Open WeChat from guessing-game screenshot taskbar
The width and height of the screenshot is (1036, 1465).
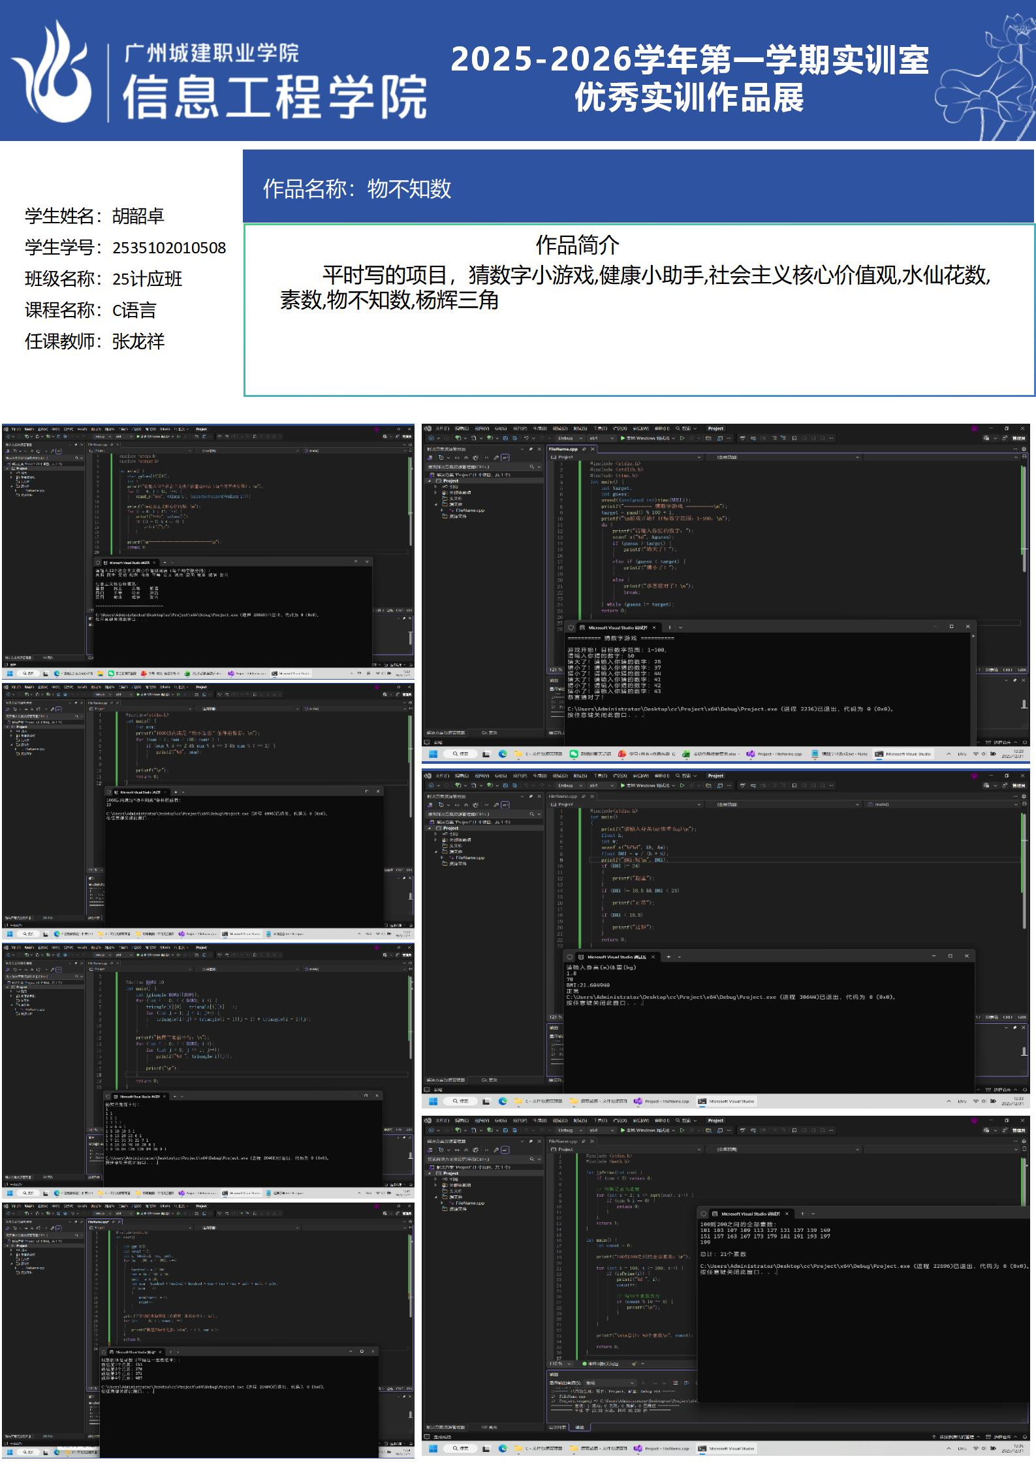pyautogui.click(x=574, y=753)
